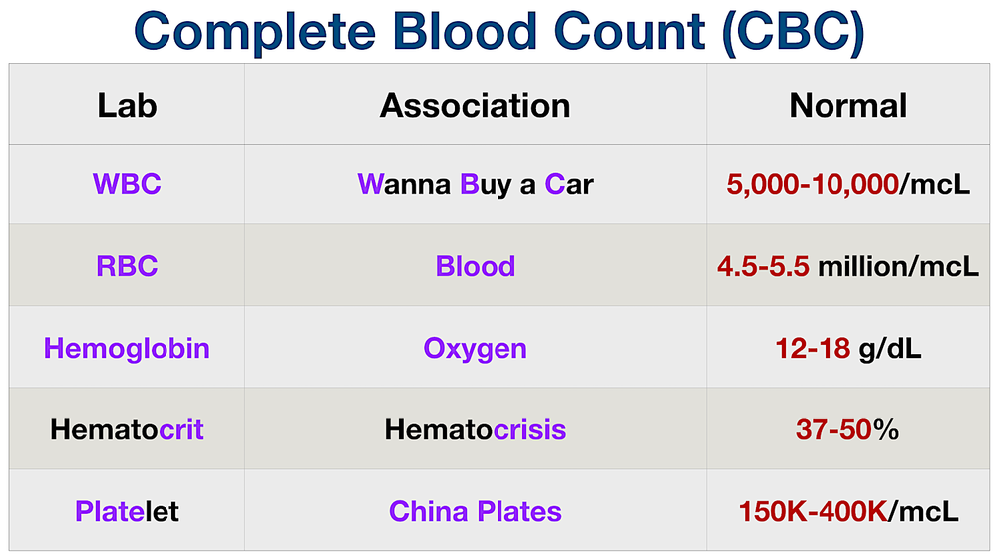Click the 37-50% normal value
This screenshot has width=997, height=557.
tap(847, 430)
